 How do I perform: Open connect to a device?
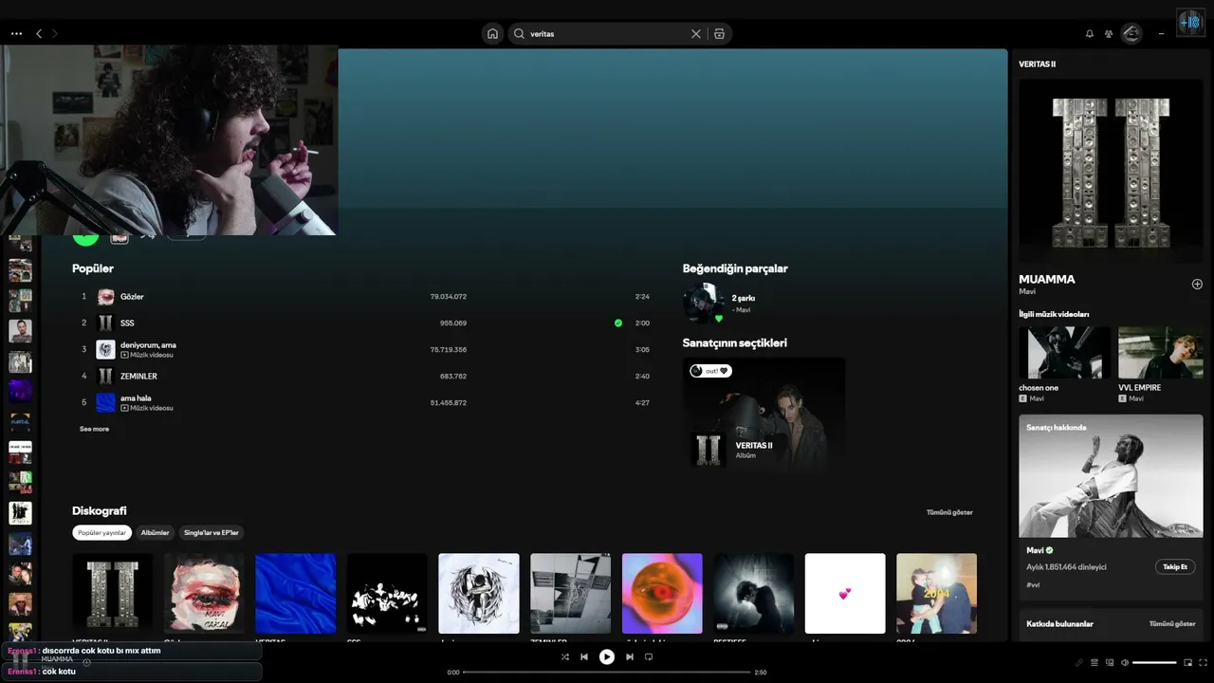click(1110, 662)
